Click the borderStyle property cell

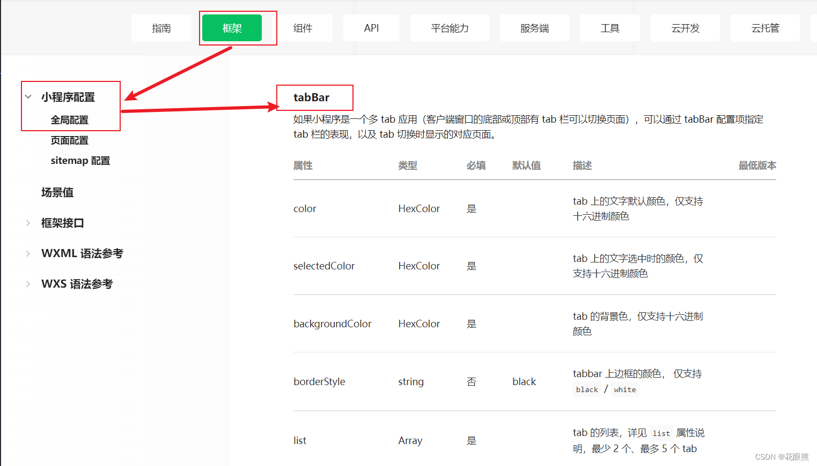coord(319,382)
